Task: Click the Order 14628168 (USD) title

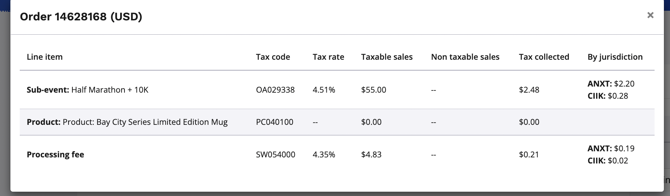Action: tap(81, 16)
